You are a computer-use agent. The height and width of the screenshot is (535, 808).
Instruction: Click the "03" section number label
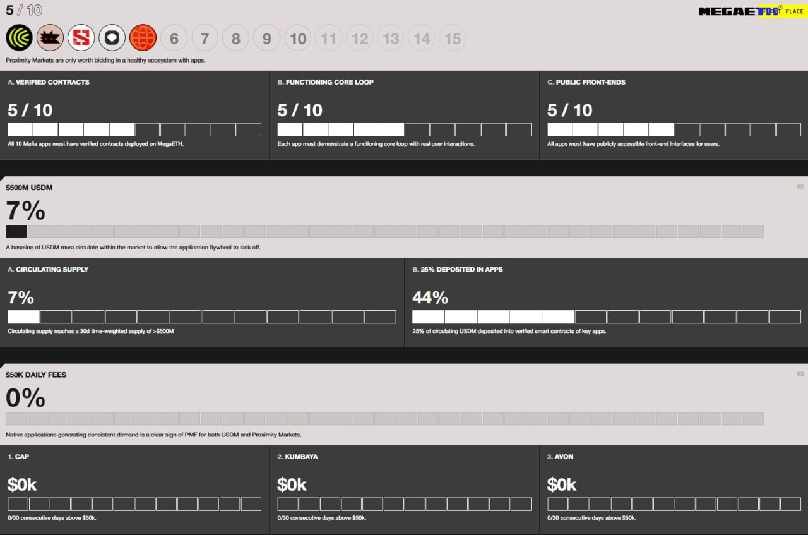[800, 374]
